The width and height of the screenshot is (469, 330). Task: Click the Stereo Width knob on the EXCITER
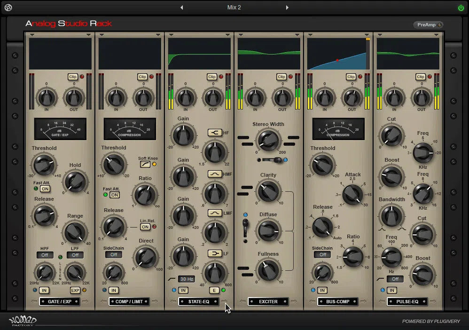click(268, 141)
